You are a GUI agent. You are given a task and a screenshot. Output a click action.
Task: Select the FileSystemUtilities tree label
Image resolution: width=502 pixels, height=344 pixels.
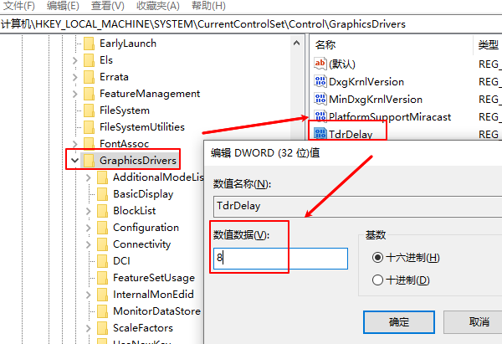pyautogui.click(x=142, y=127)
